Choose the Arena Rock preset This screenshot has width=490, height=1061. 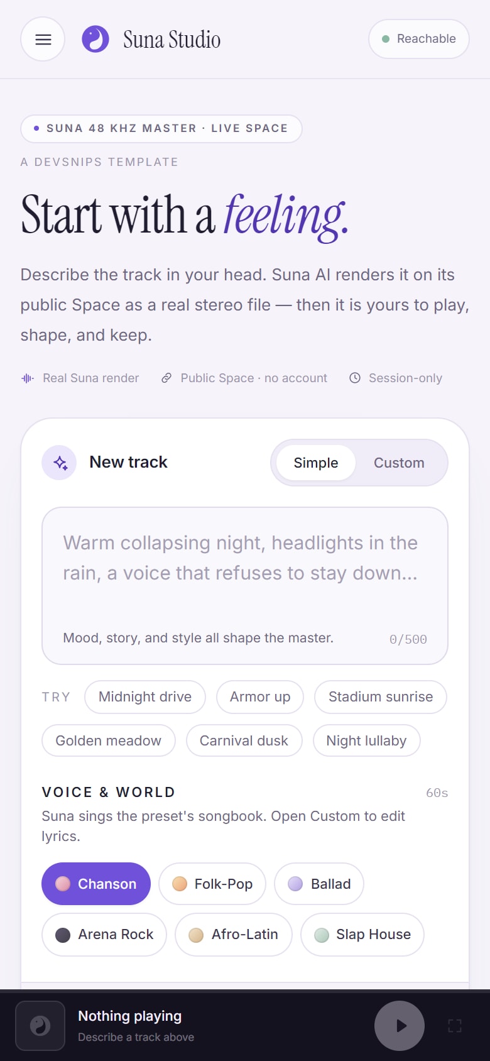coord(104,935)
